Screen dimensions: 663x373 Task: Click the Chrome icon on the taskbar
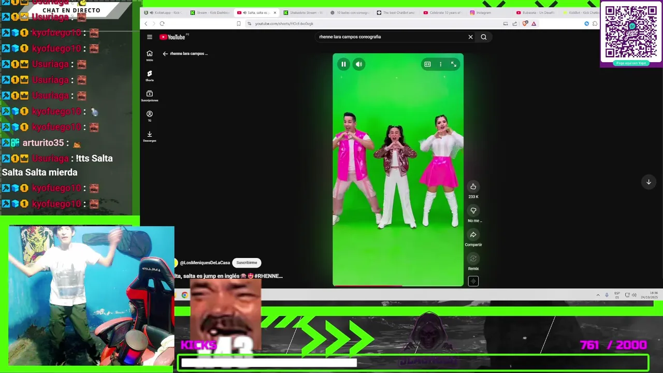[x=184, y=295]
